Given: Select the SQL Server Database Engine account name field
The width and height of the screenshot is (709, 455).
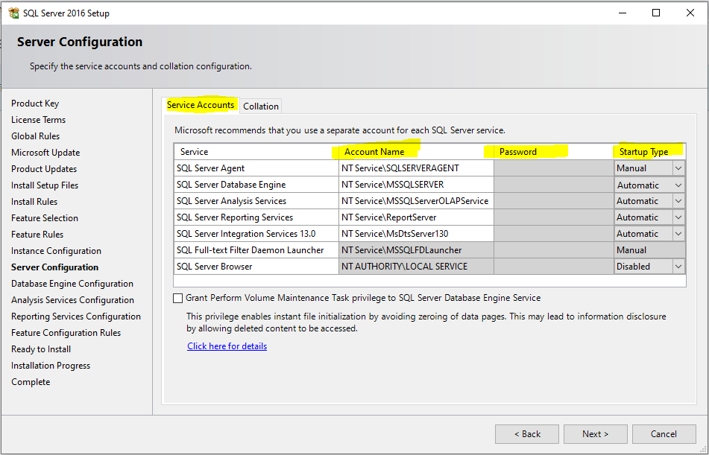Looking at the screenshot, I should click(416, 185).
